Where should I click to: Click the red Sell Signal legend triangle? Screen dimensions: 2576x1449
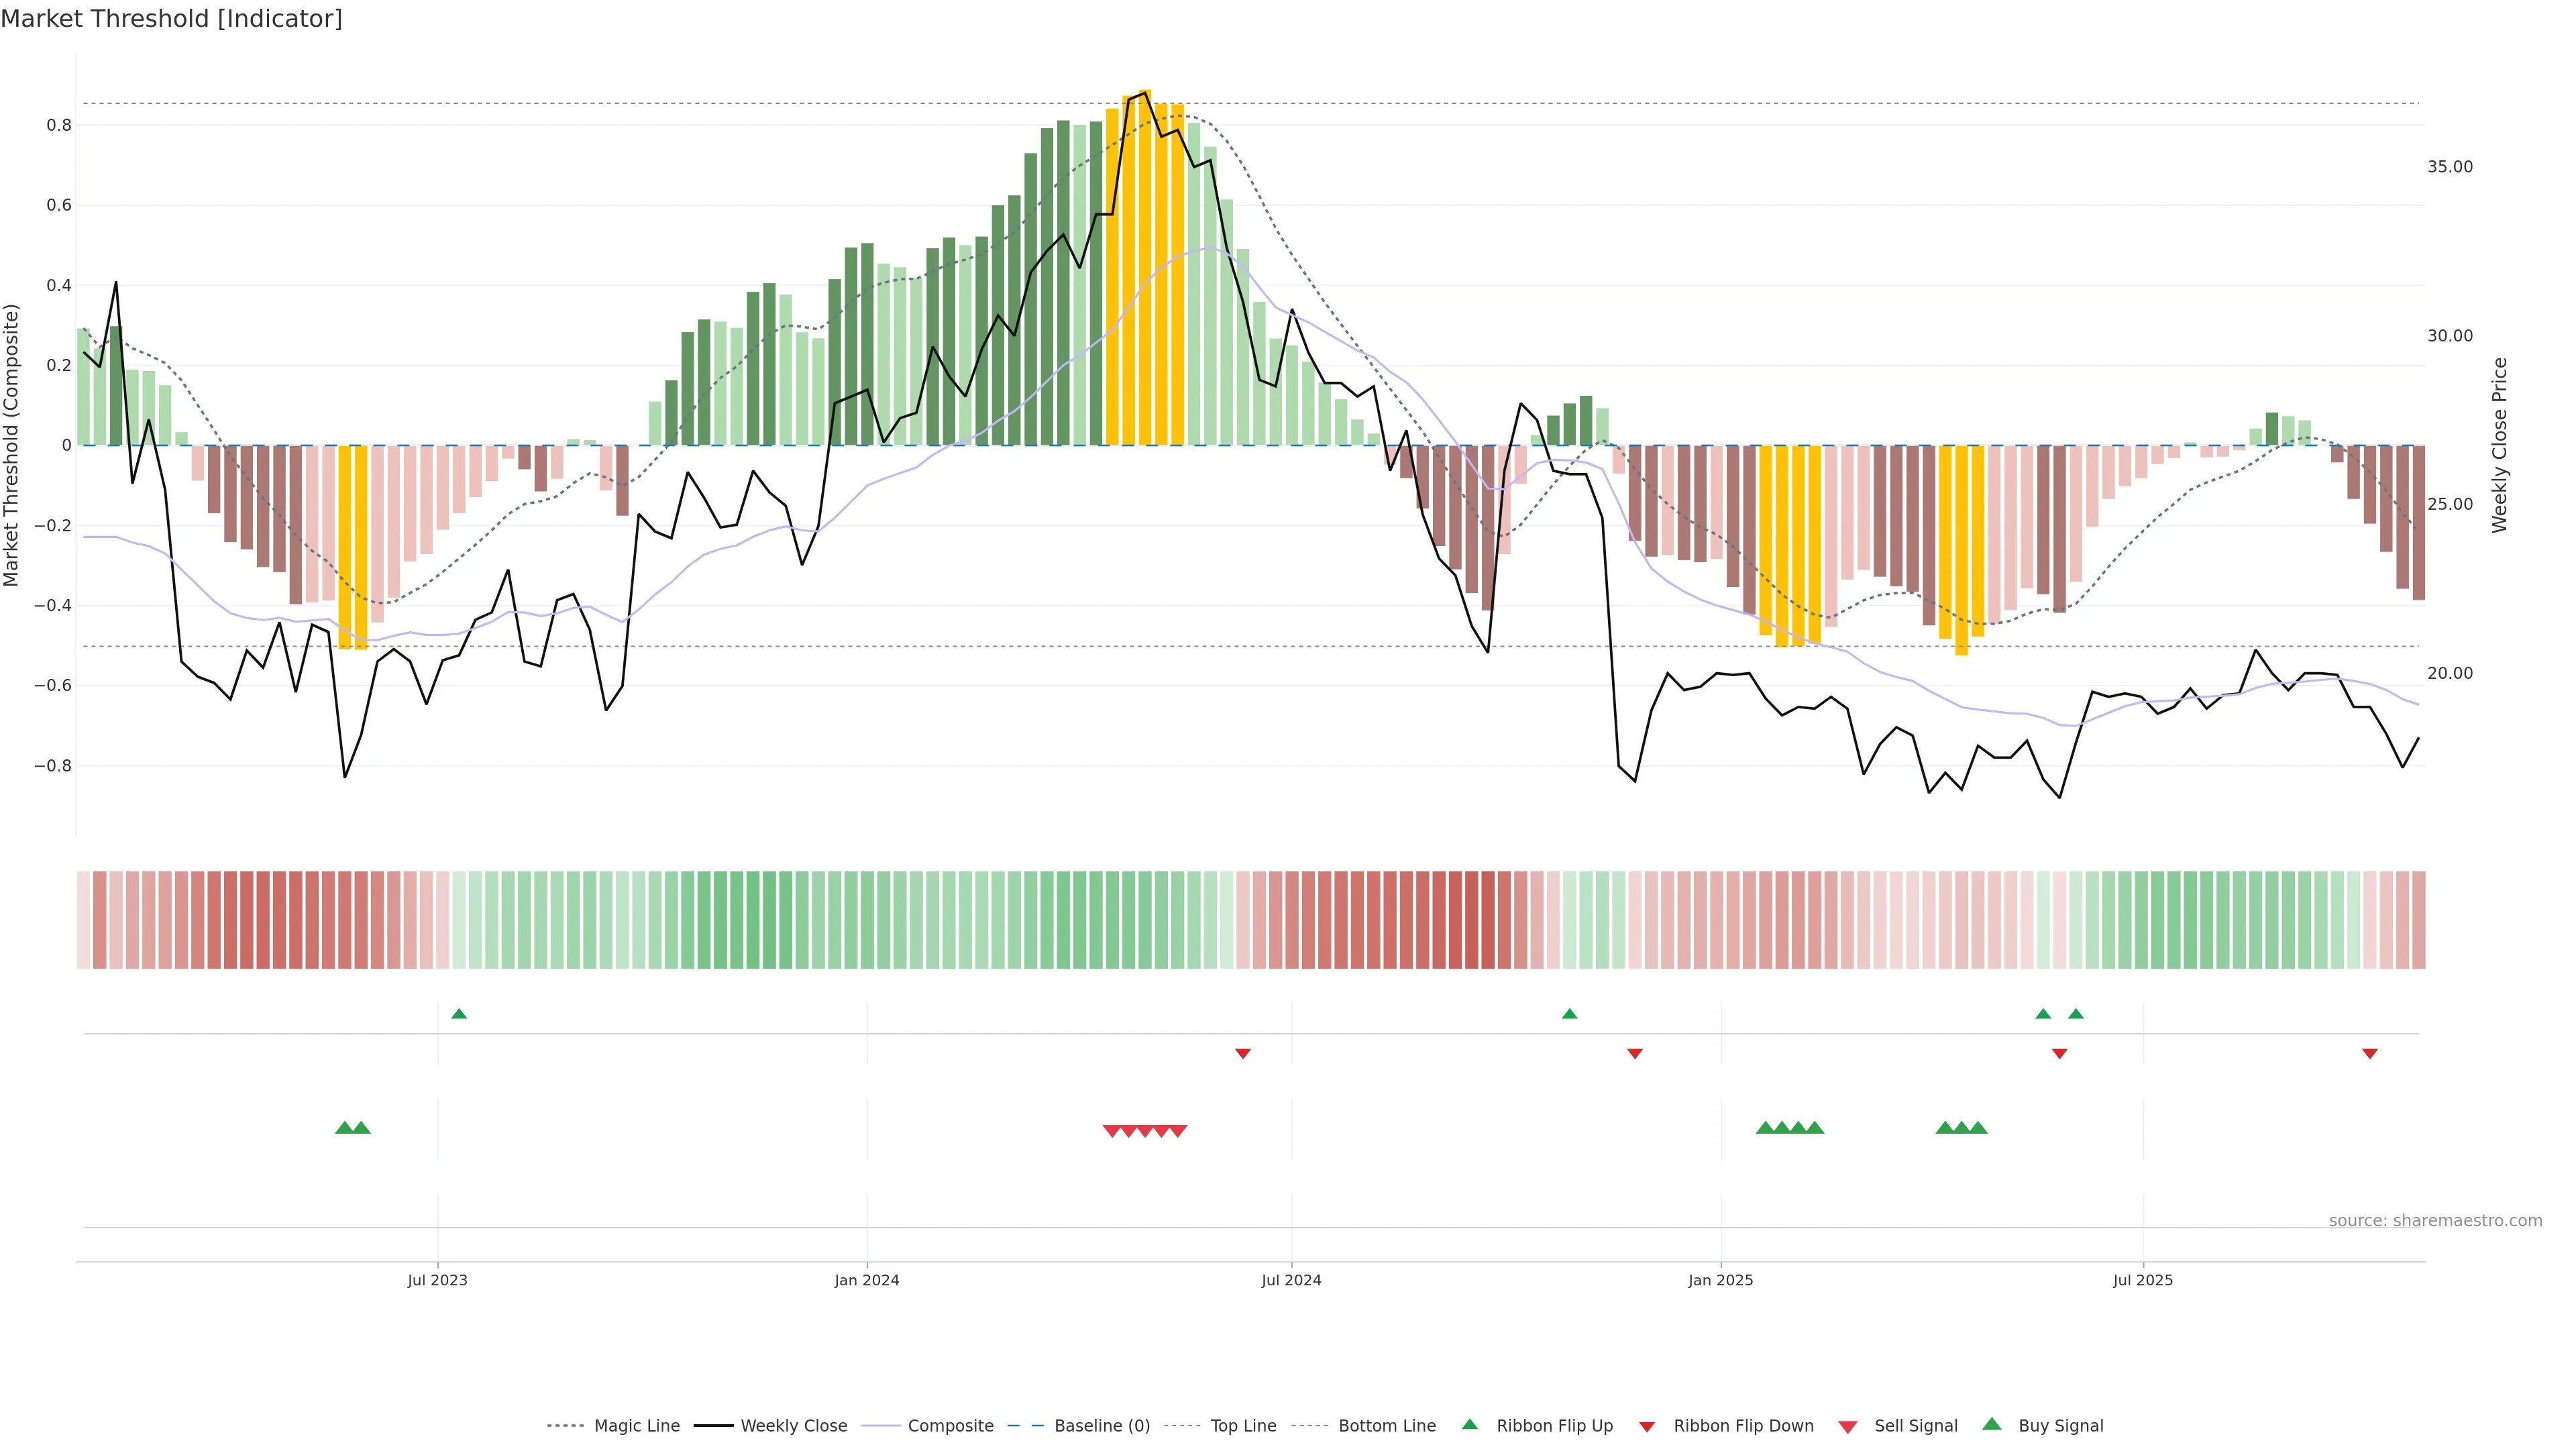coord(1848,1427)
